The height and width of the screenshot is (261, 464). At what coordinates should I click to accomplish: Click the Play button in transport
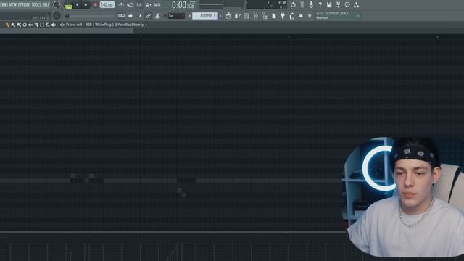tap(78, 5)
